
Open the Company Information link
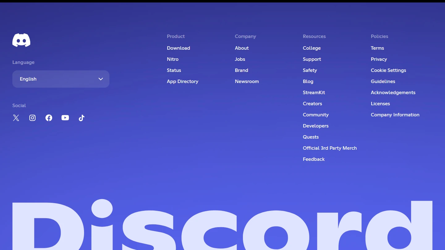[395, 115]
